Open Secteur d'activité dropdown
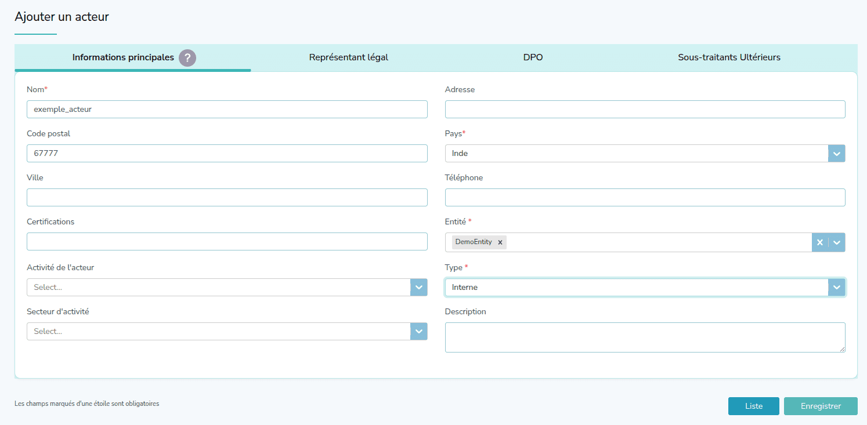The height and width of the screenshot is (425, 867). click(418, 331)
